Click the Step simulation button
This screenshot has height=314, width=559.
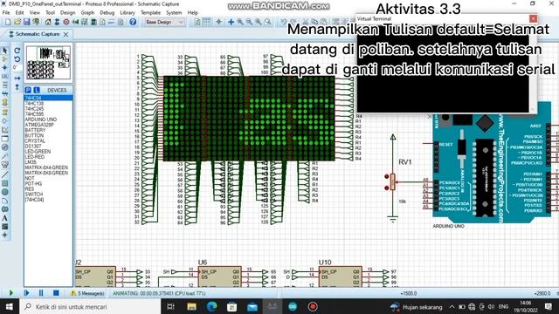(x=26, y=293)
